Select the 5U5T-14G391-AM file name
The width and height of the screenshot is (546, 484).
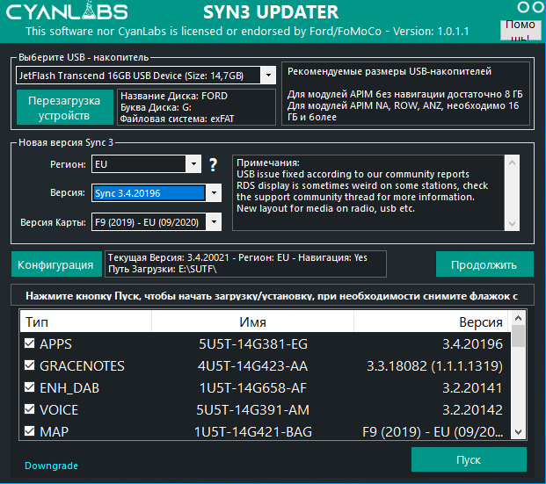(253, 410)
